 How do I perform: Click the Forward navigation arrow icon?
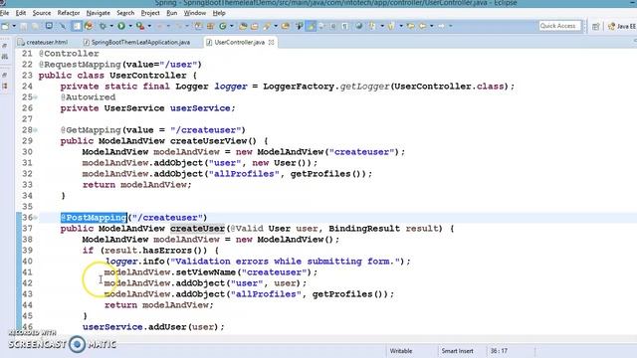(x=441, y=26)
